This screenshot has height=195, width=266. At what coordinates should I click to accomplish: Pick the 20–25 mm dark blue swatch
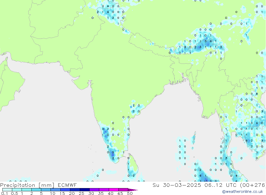tap(75, 190)
